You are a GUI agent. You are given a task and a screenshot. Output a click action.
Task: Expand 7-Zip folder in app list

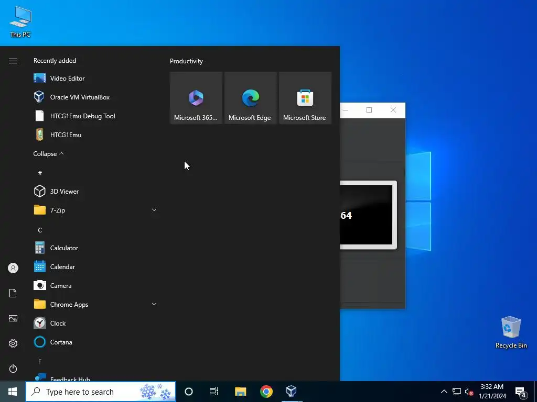click(x=95, y=210)
